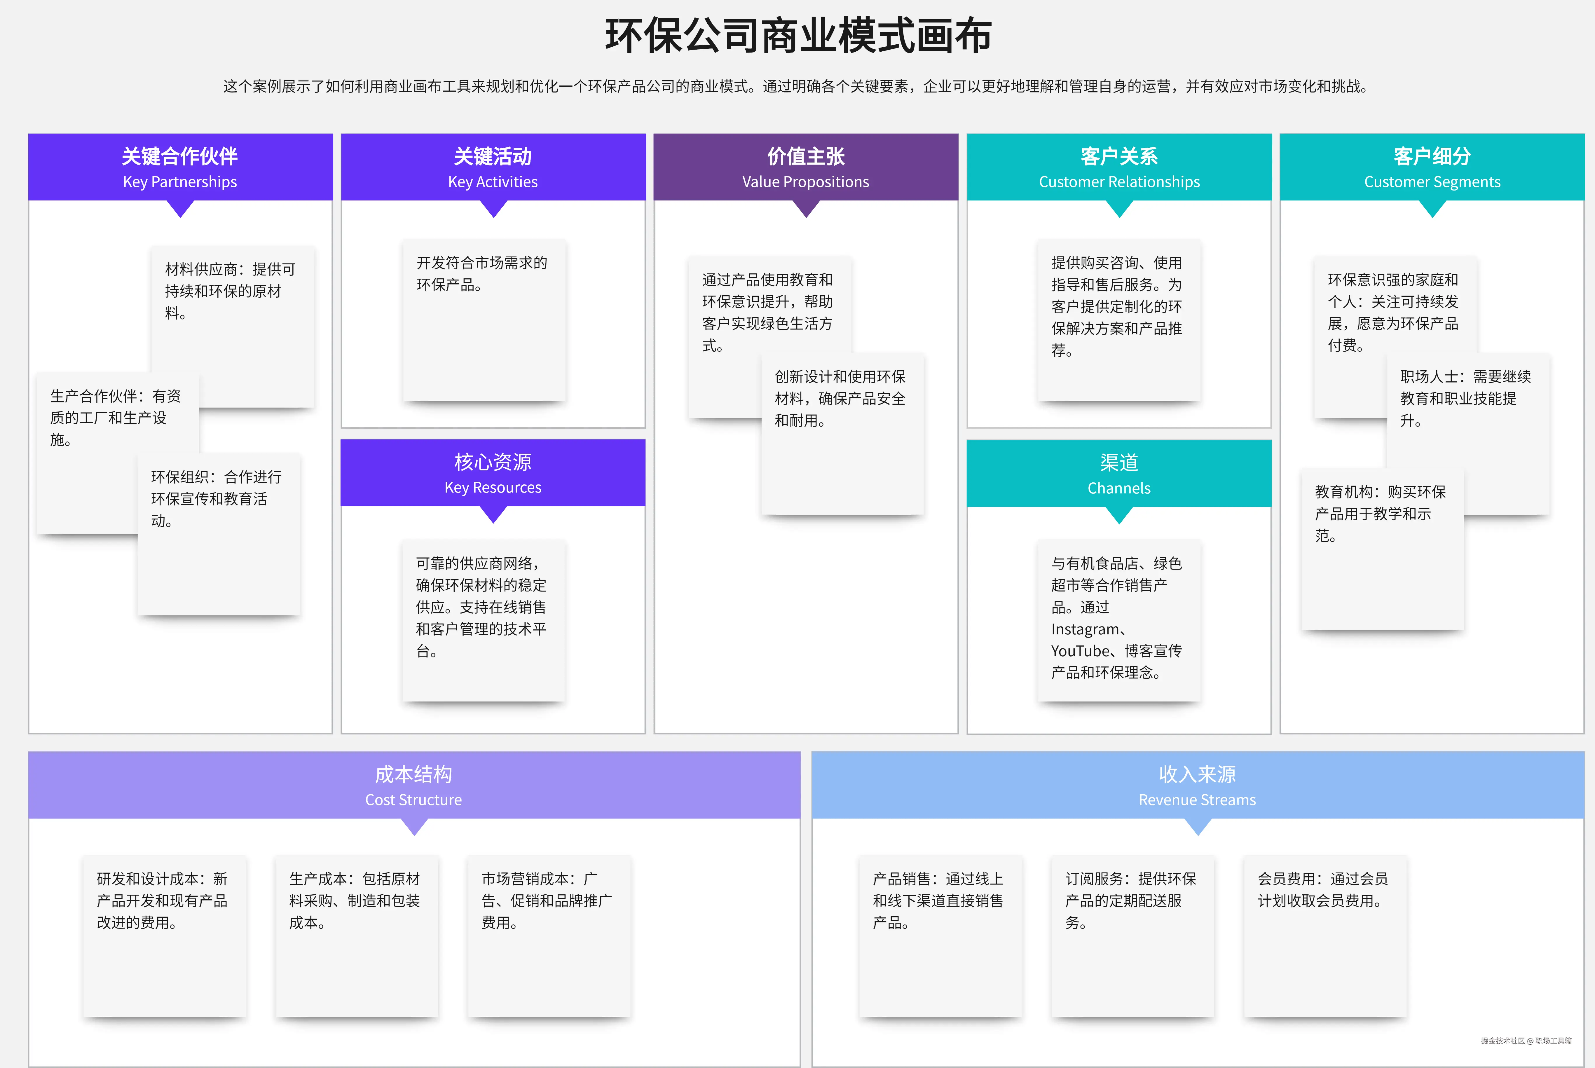
Task: Click the Revenue Streams header bar
Action: click(1197, 785)
